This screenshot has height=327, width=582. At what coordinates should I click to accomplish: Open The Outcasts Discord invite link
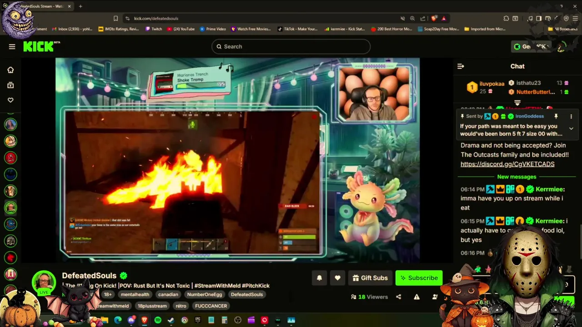507,164
